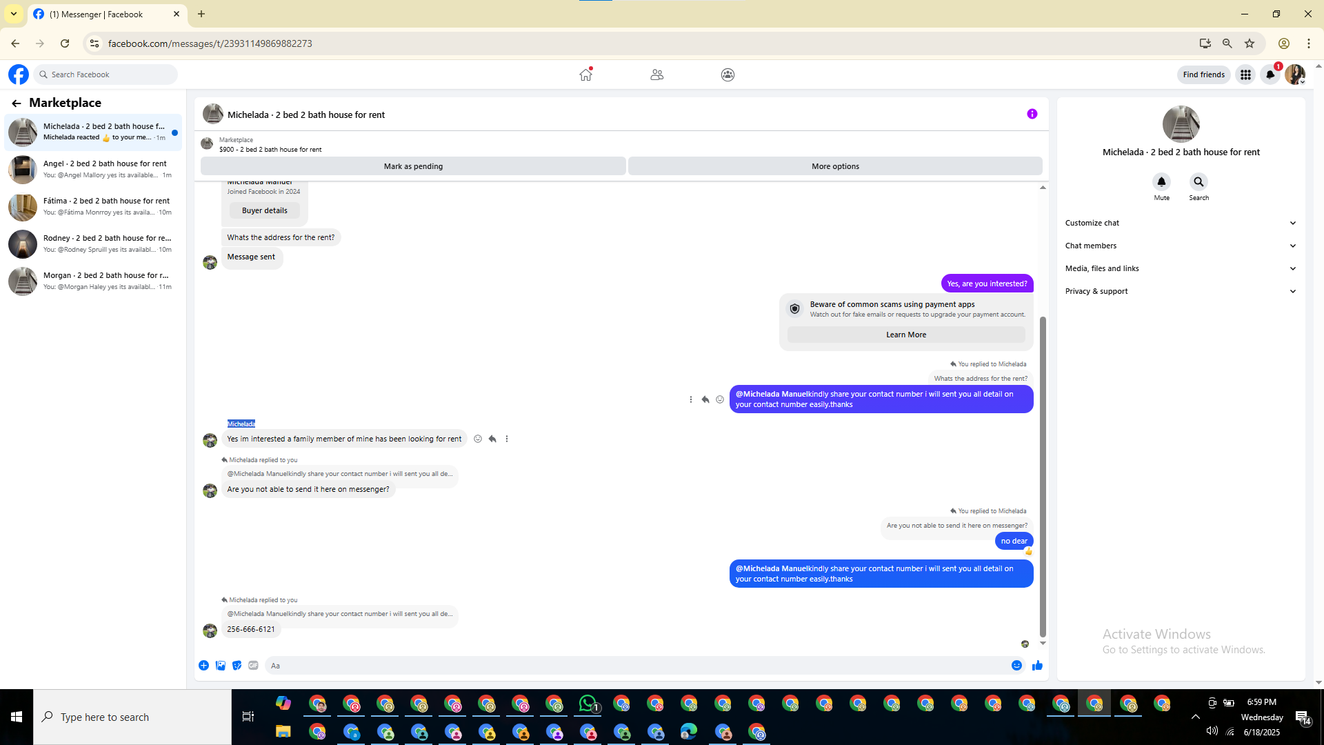This screenshot has width=1324, height=745.
Task: Click the More options button
Action: pyautogui.click(x=835, y=166)
